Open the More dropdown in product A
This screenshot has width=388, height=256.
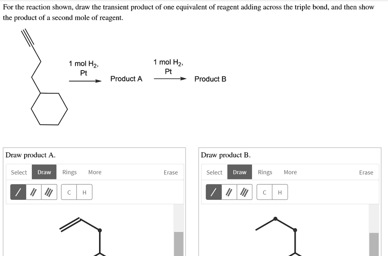pos(94,172)
